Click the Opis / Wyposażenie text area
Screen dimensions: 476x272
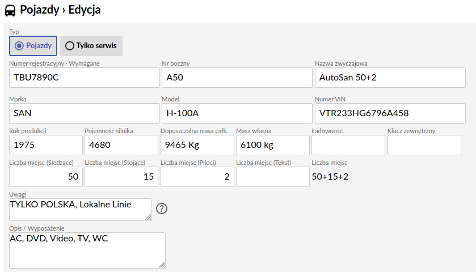click(87, 250)
